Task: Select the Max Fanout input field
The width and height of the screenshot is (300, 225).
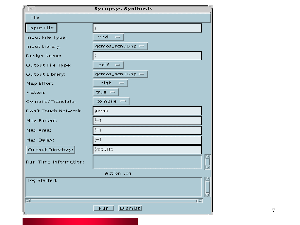Action: (x=147, y=120)
